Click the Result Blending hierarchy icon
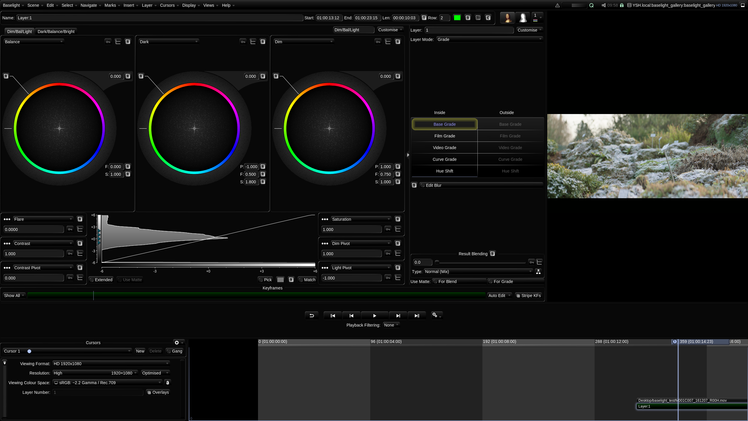Image resolution: width=748 pixels, height=421 pixels. click(538, 272)
